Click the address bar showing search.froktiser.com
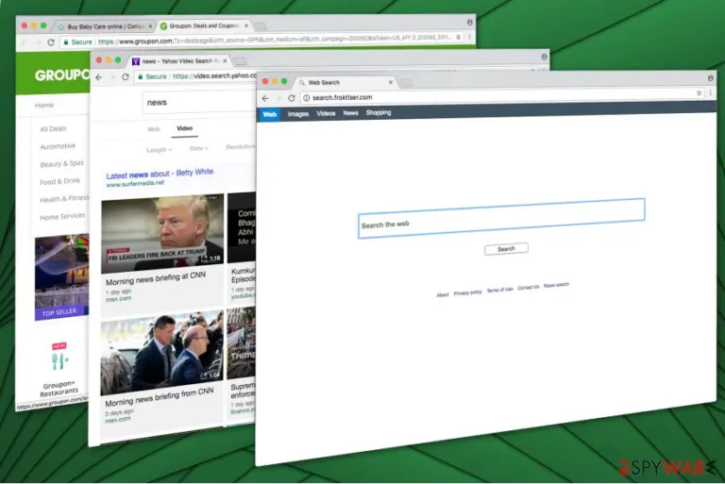This screenshot has height=484, width=725. tap(499, 95)
